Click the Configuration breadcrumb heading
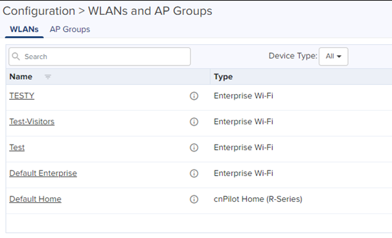The image size is (392, 238). coord(39,11)
